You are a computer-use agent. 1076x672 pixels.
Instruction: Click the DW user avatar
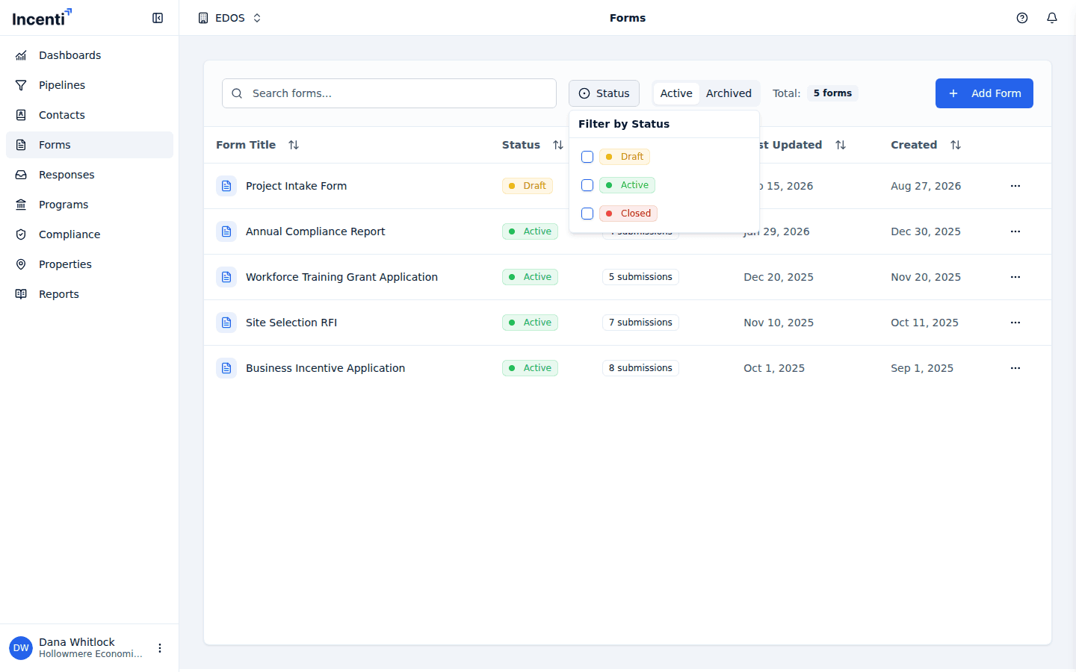(21, 648)
